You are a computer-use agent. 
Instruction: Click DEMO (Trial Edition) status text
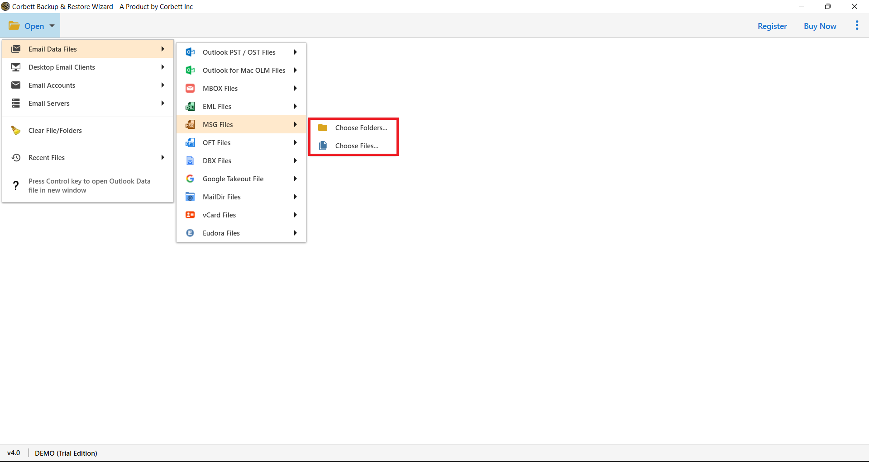pyautogui.click(x=66, y=453)
